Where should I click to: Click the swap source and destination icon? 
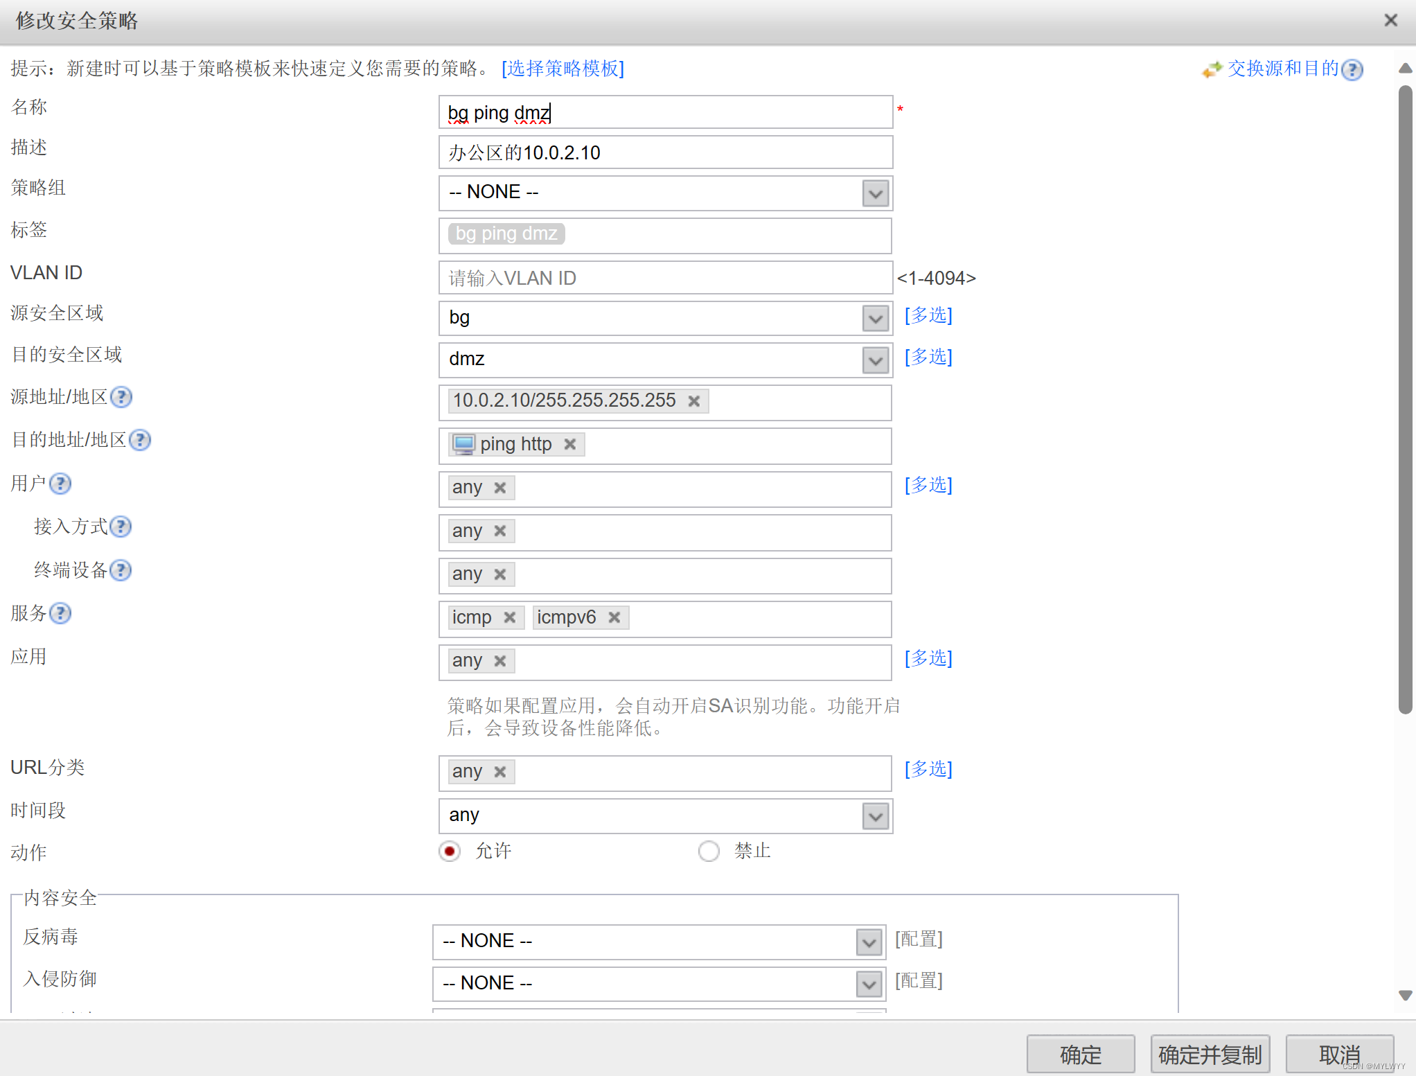coord(1212,69)
